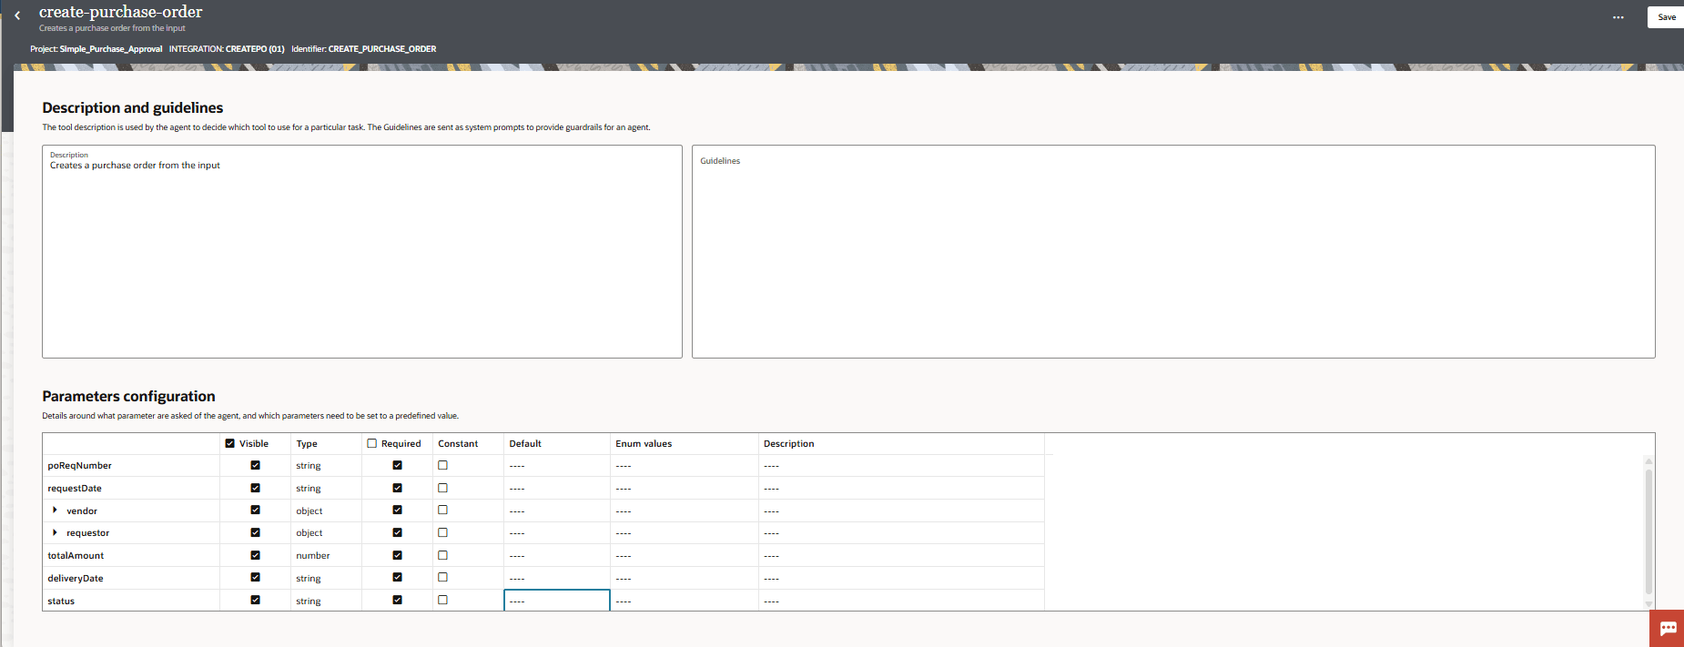This screenshot has height=647, width=1684.
Task: Check Constant for poReqNumber
Action: point(443,465)
